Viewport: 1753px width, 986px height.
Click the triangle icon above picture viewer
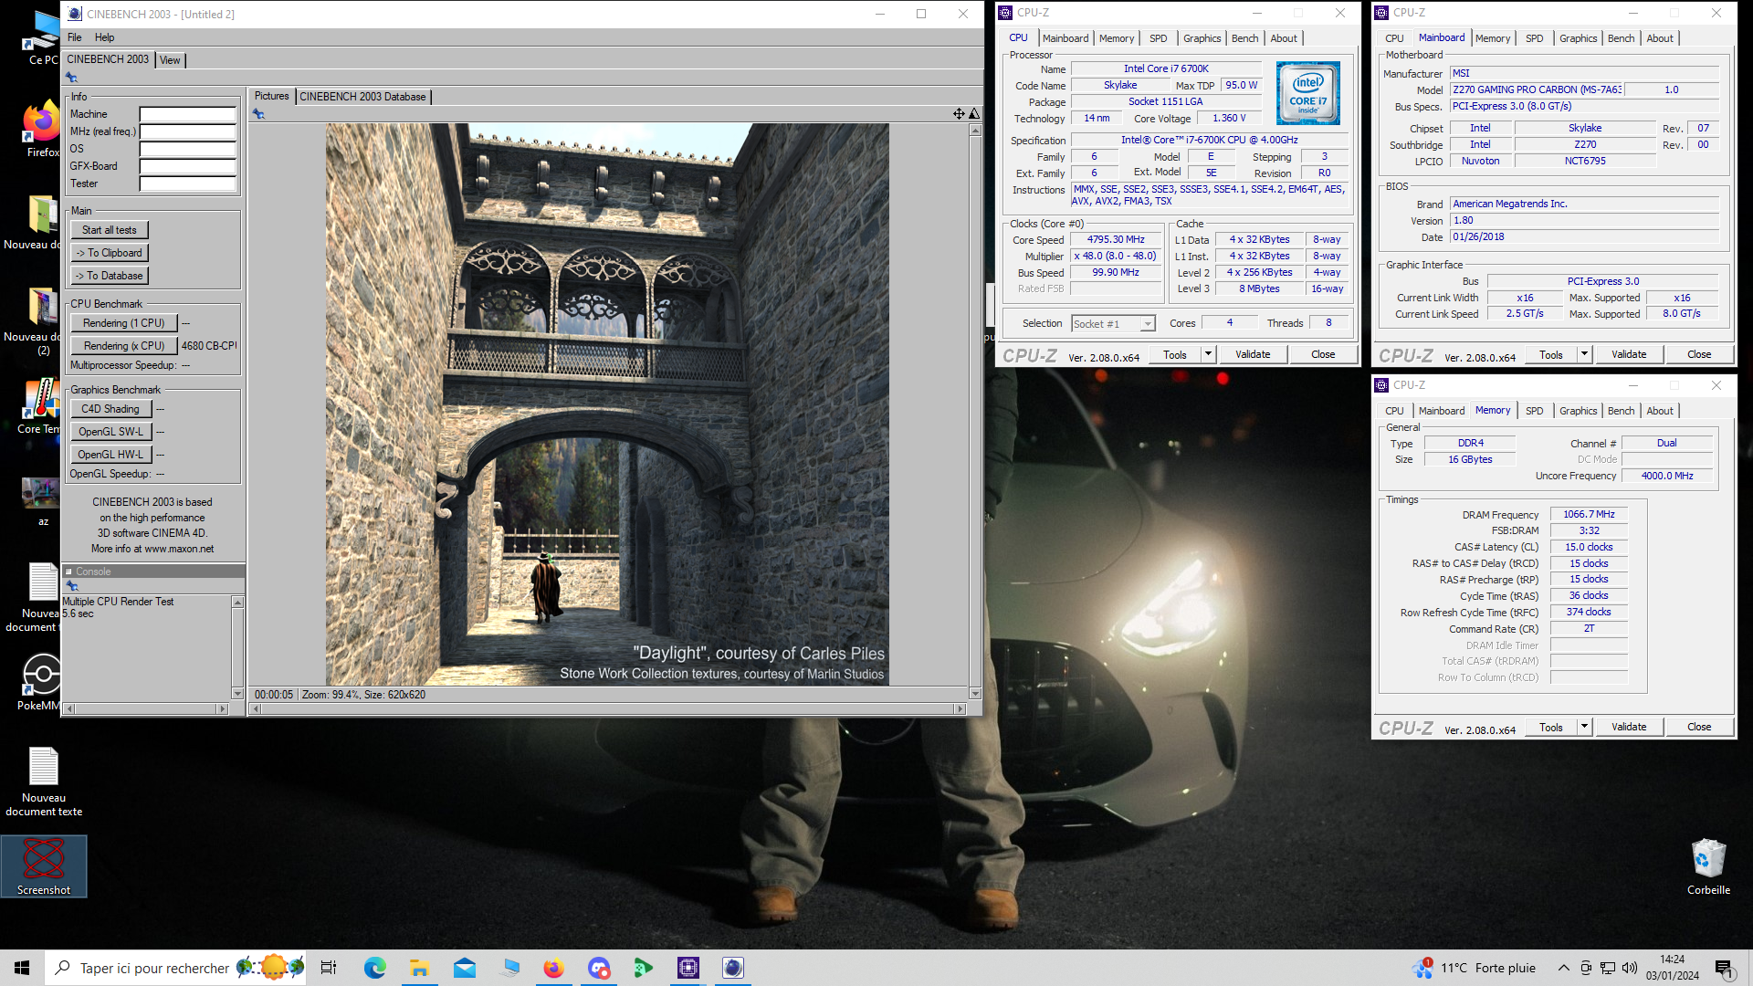(974, 113)
